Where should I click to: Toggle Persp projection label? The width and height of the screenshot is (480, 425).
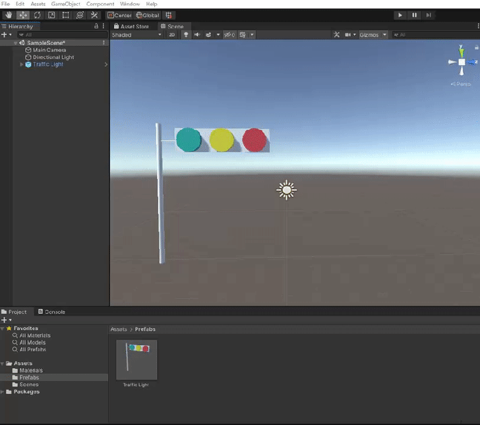click(x=461, y=84)
